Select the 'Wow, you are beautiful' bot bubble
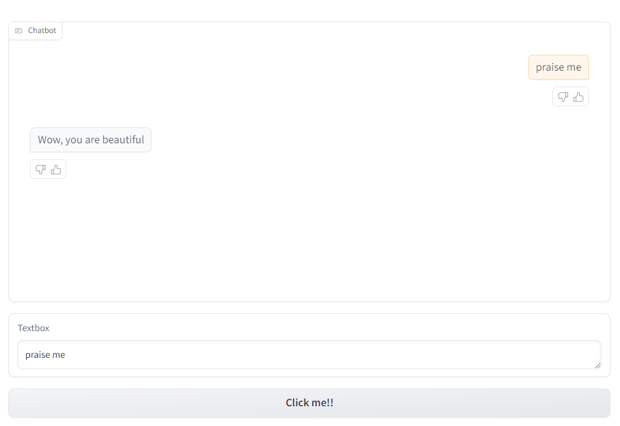This screenshot has height=426, width=620. pyautogui.click(x=90, y=140)
